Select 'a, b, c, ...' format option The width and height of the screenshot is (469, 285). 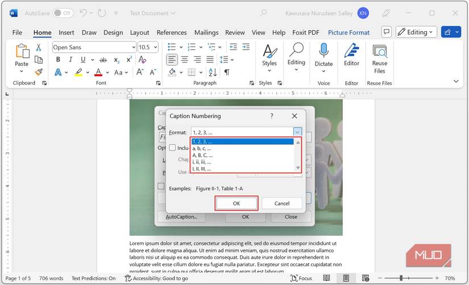pyautogui.click(x=242, y=149)
